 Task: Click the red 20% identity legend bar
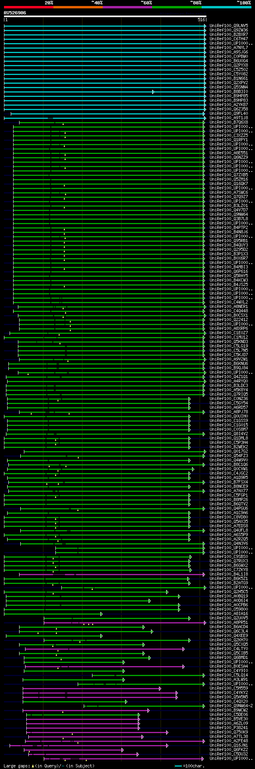(28, 7)
